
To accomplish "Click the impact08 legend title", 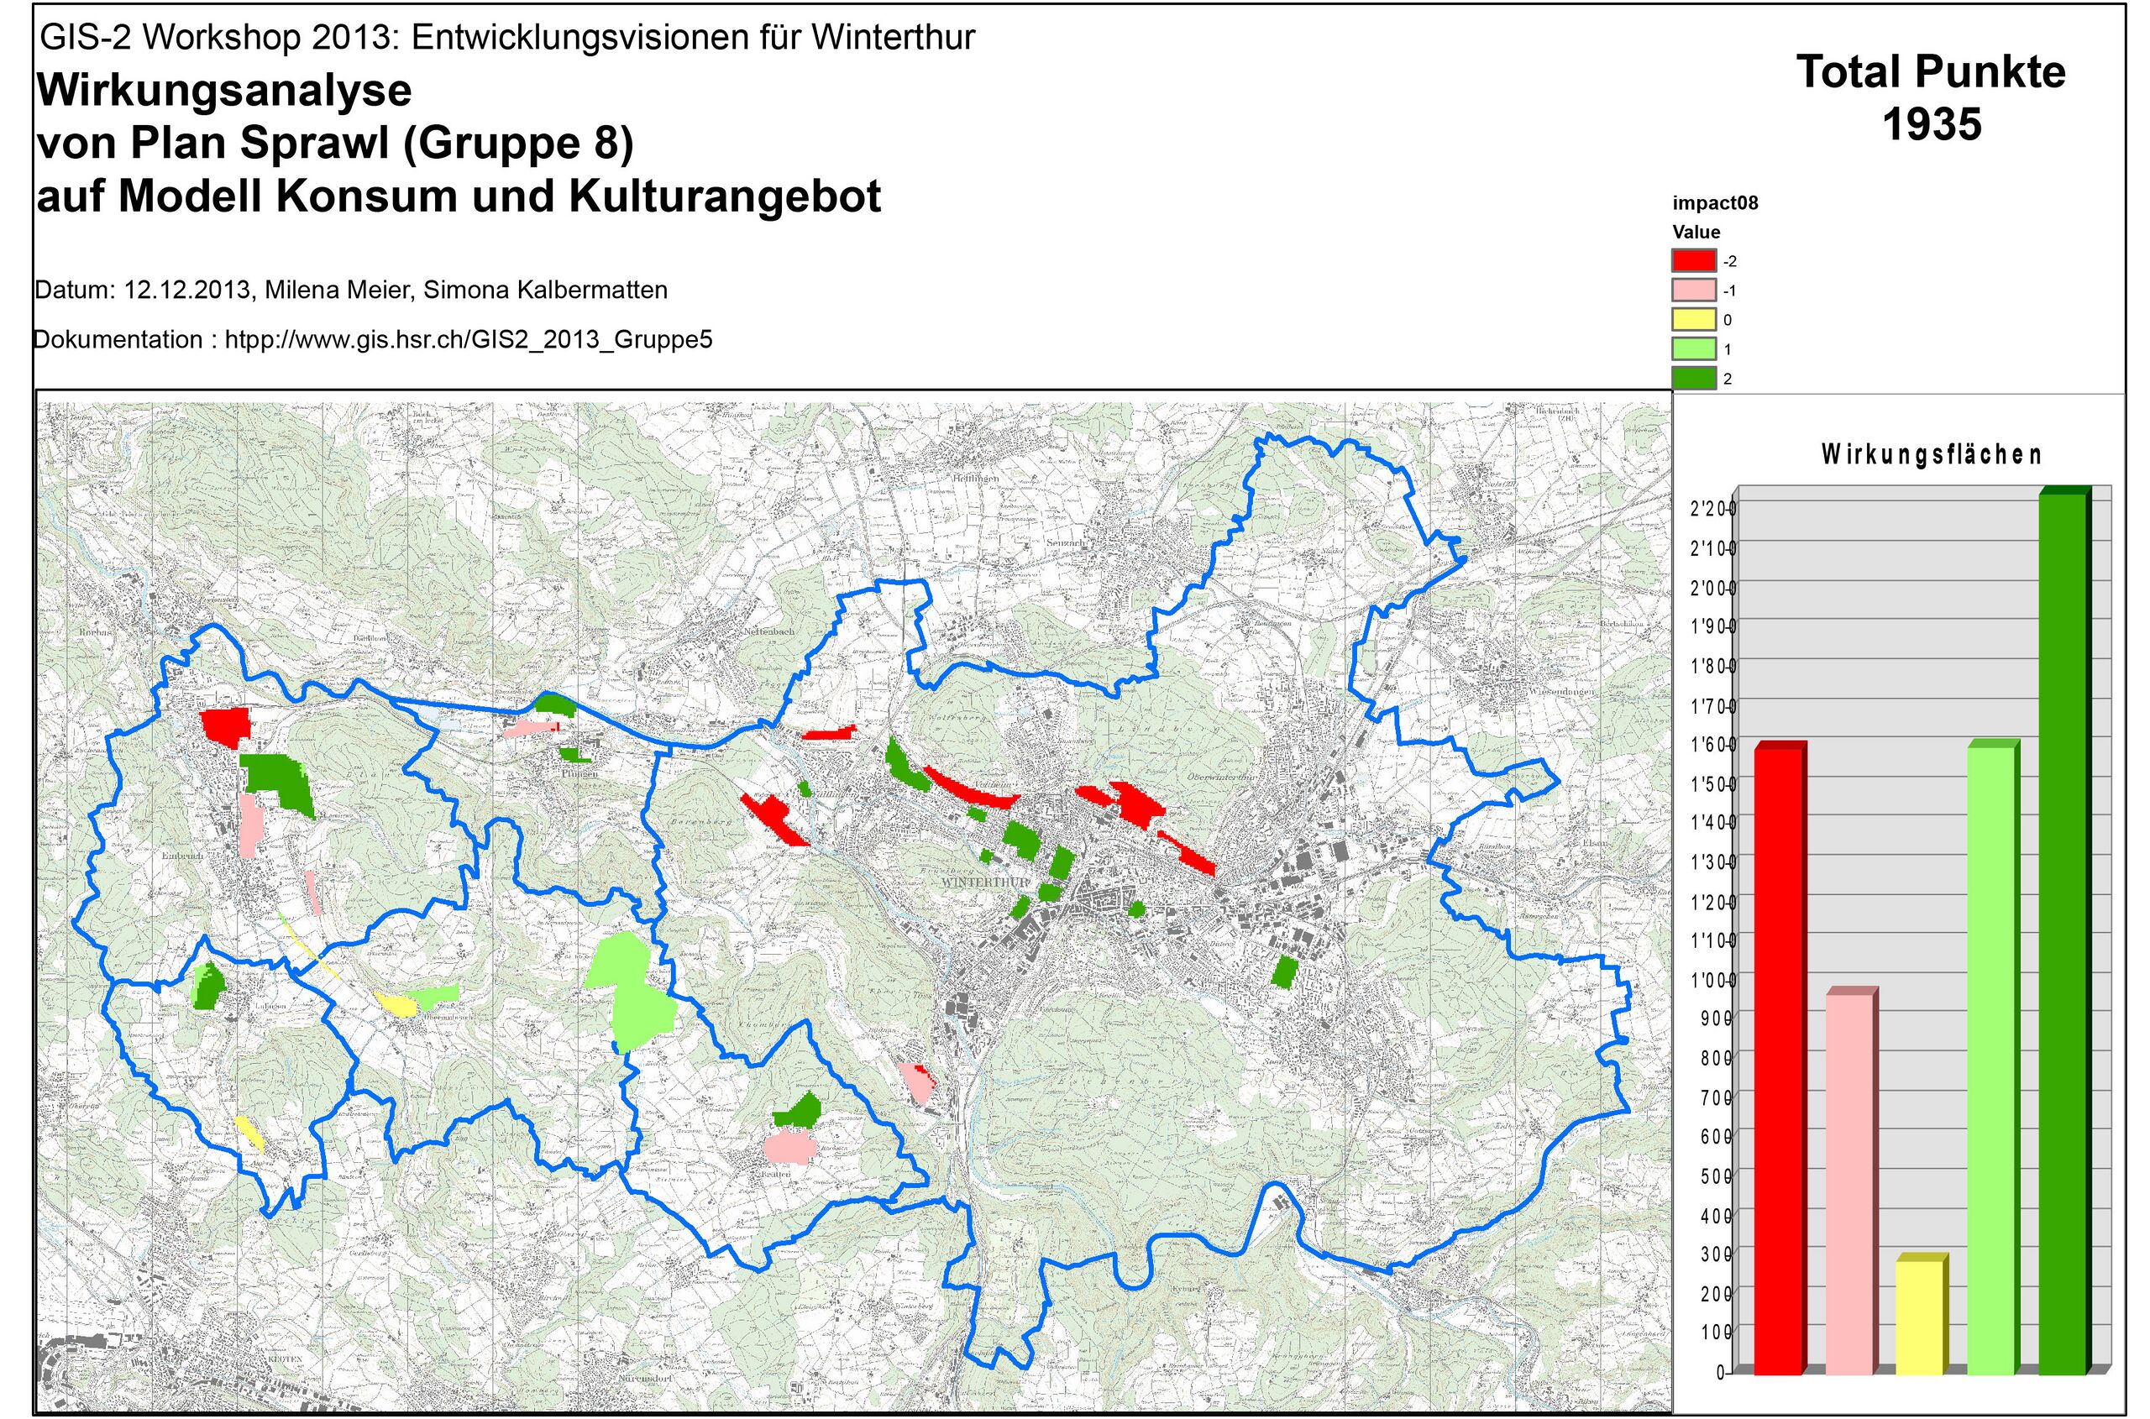I will (1715, 202).
